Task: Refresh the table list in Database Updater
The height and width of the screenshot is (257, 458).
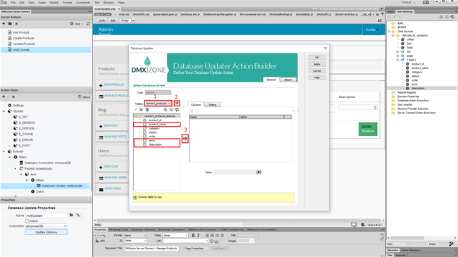Action: point(177,110)
